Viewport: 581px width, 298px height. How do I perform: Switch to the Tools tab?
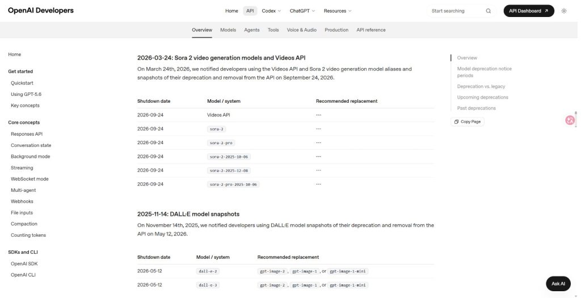click(x=273, y=30)
